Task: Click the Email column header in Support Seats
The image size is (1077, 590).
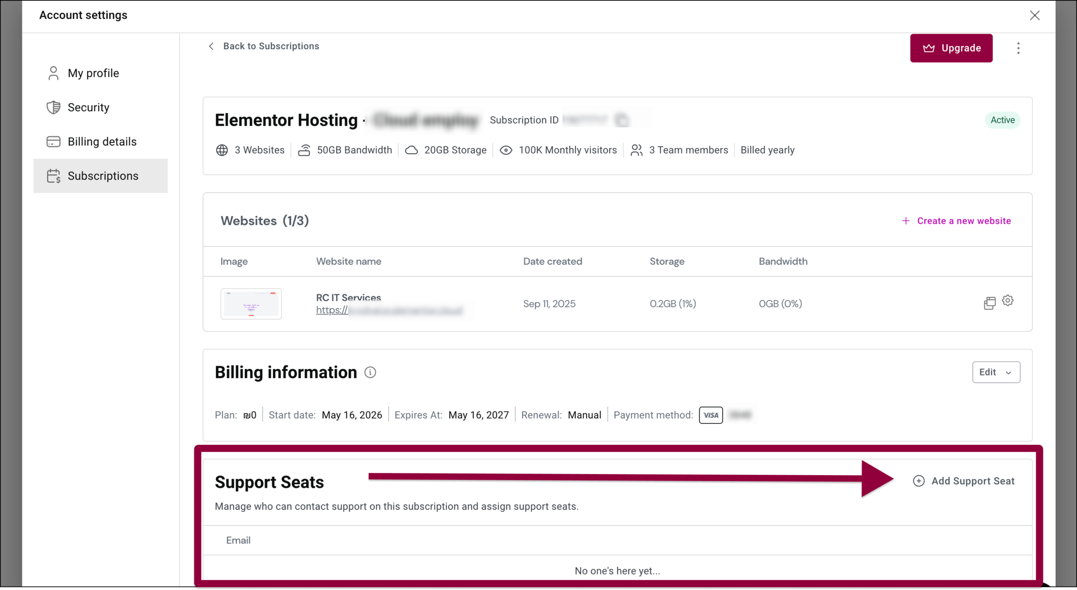Action: pyautogui.click(x=238, y=540)
